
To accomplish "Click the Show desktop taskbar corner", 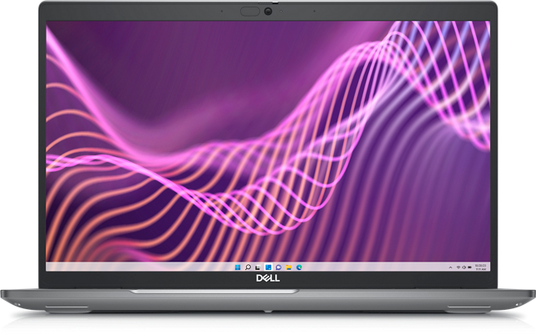I will click(x=489, y=268).
